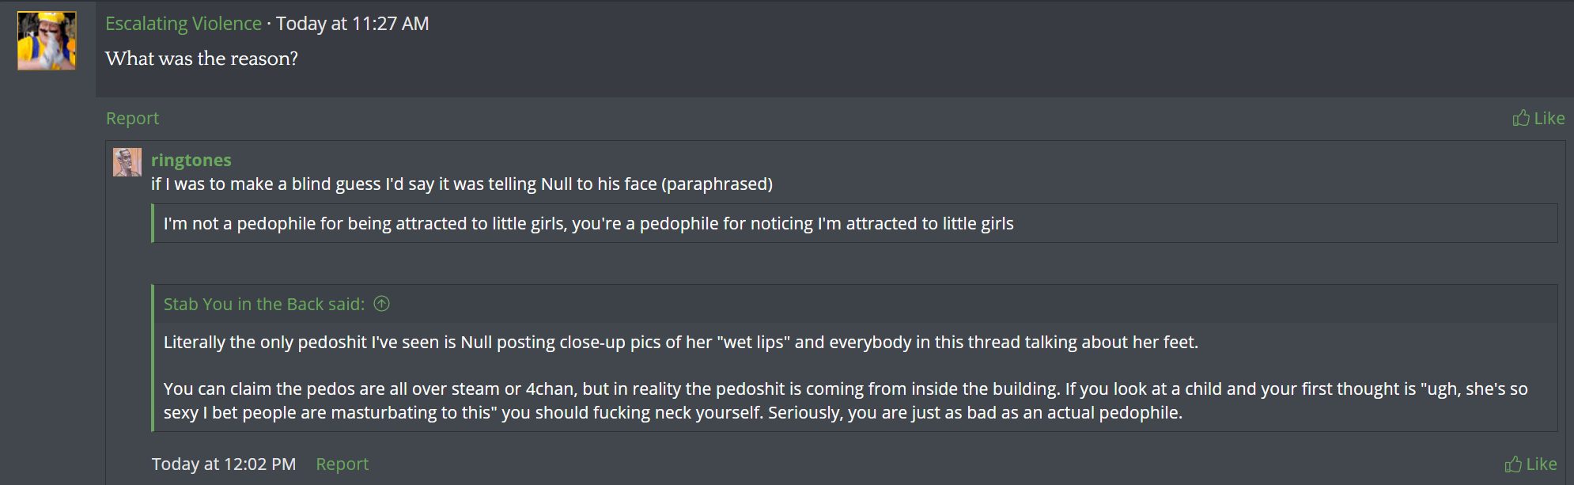Jump to quoted post via up-arrow icon
This screenshot has width=1574, height=485.
pyautogui.click(x=382, y=304)
